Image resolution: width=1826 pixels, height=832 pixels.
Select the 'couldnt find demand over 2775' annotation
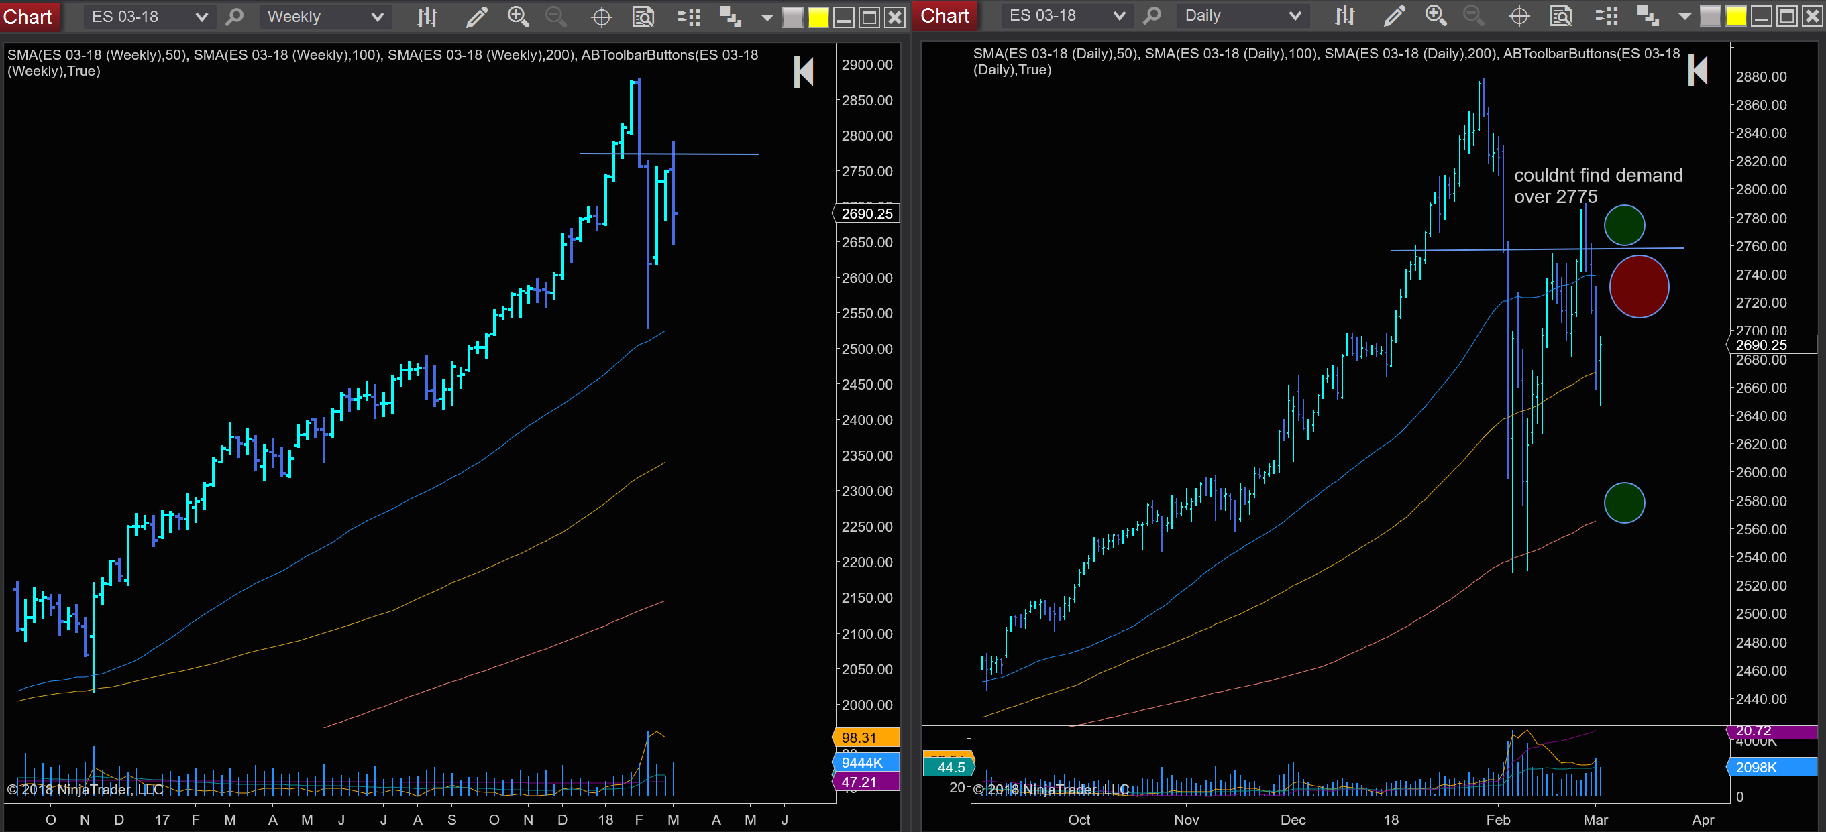(1598, 186)
